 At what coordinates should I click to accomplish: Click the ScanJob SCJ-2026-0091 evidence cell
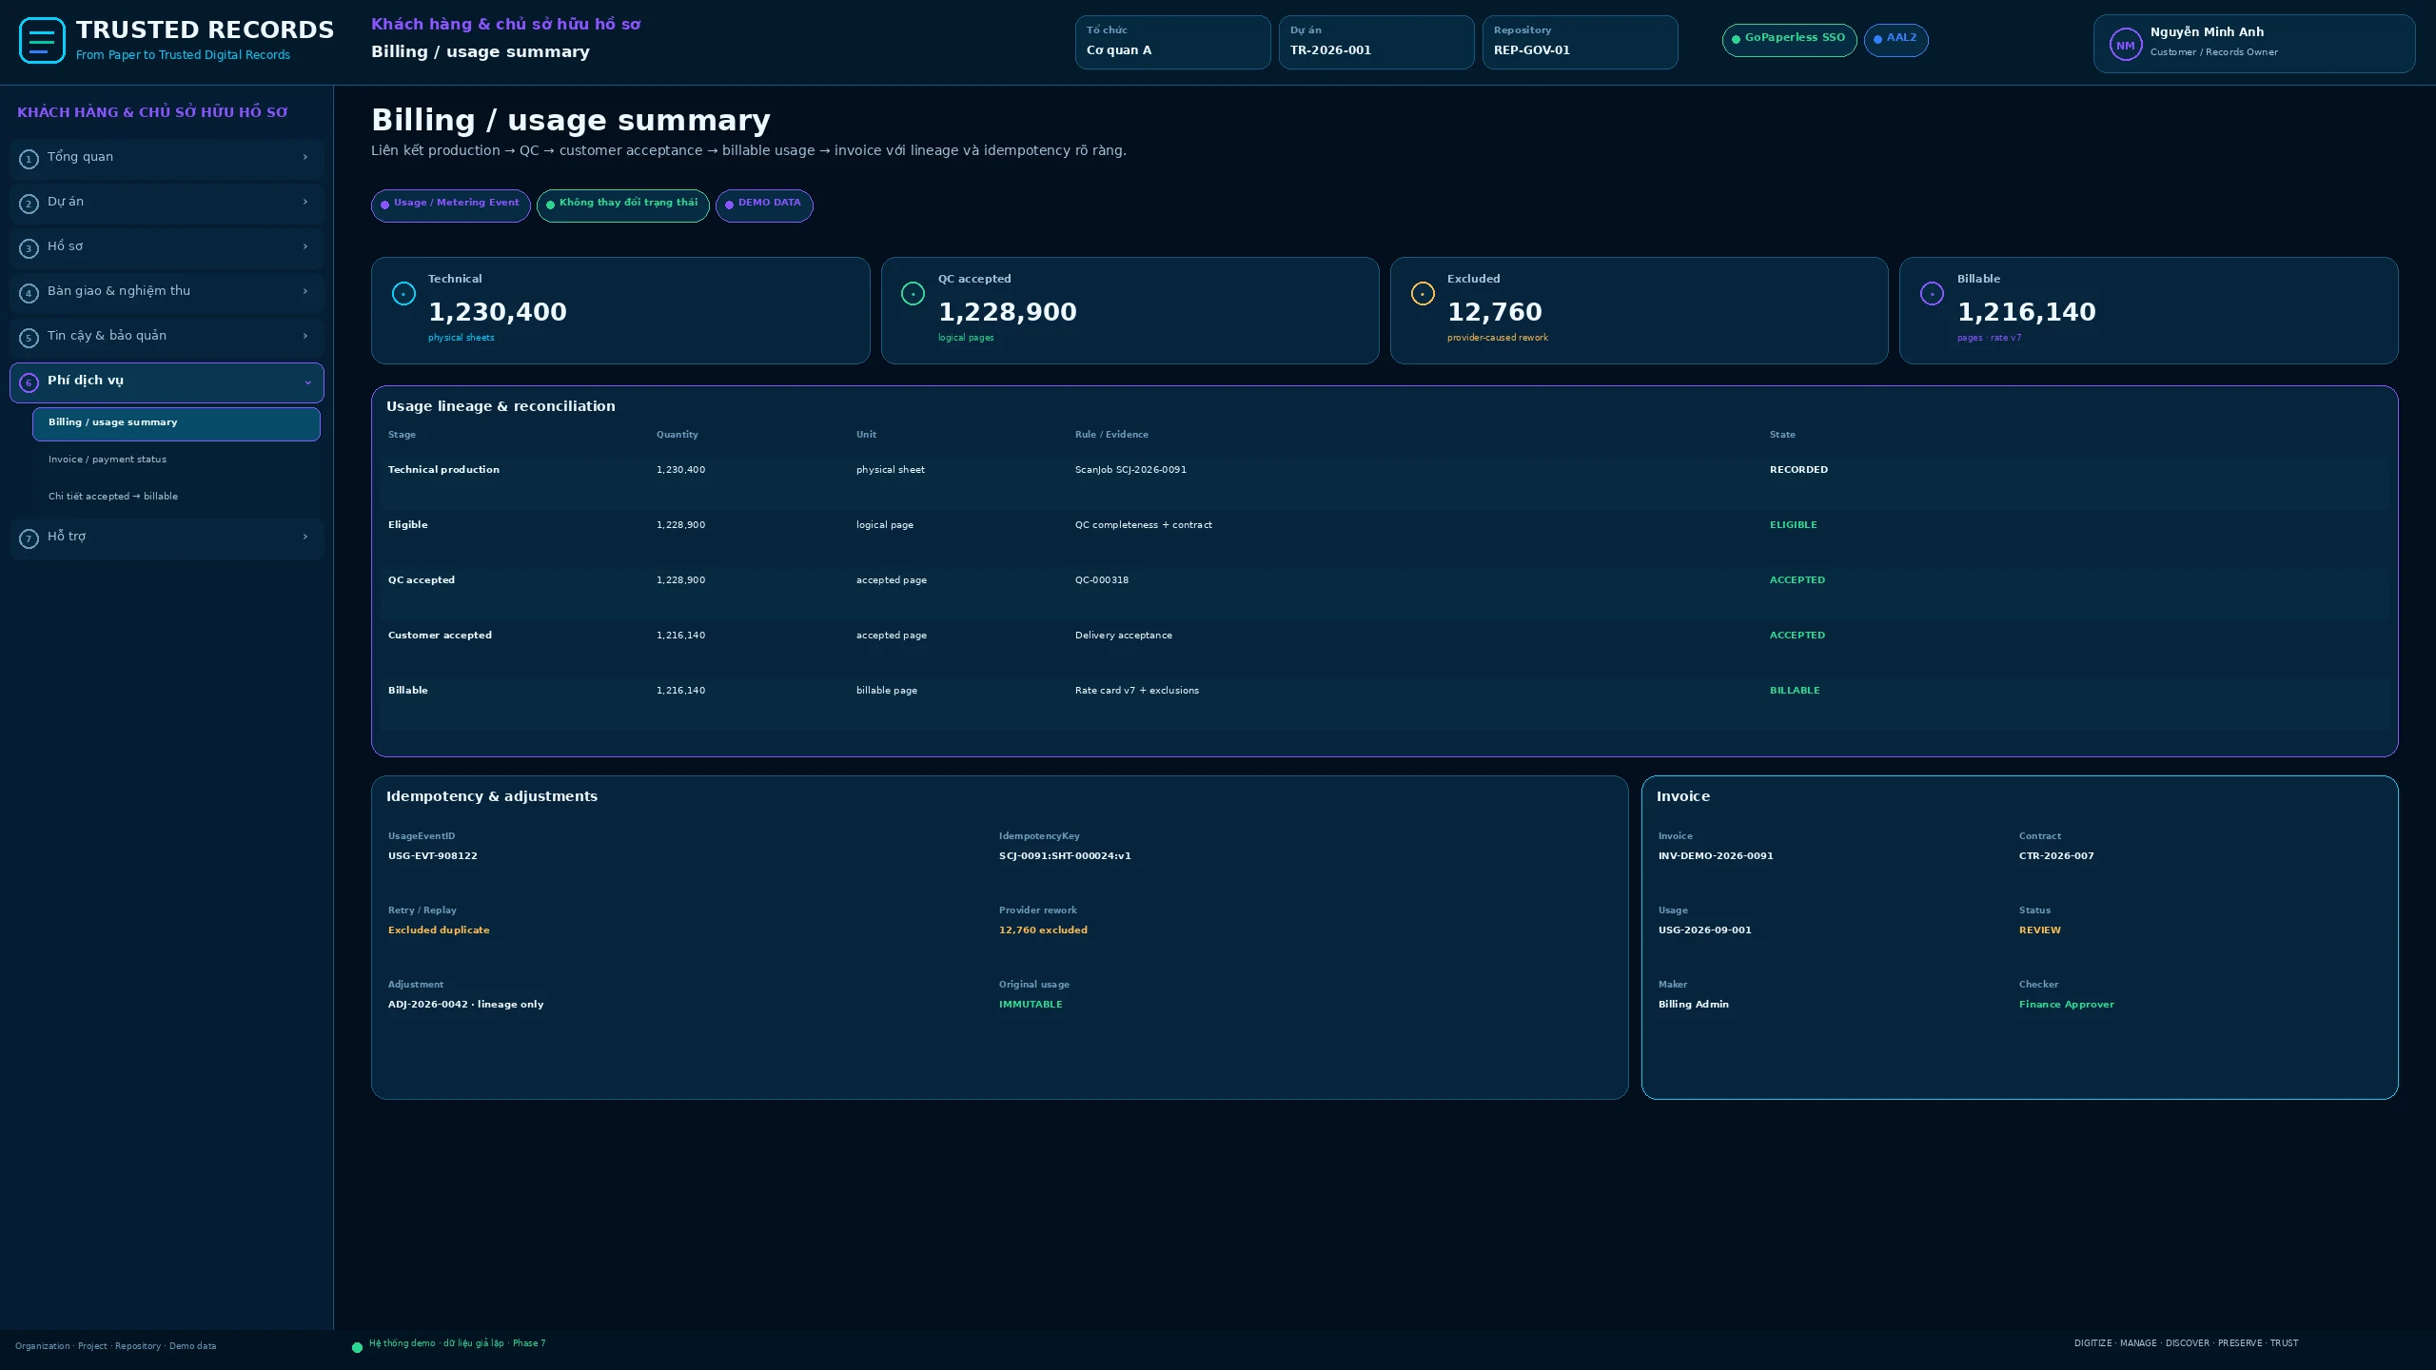1130,470
